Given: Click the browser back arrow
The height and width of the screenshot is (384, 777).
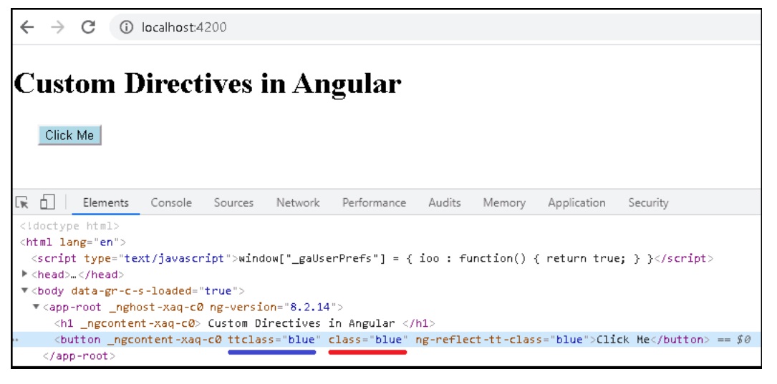Looking at the screenshot, I should [x=27, y=28].
